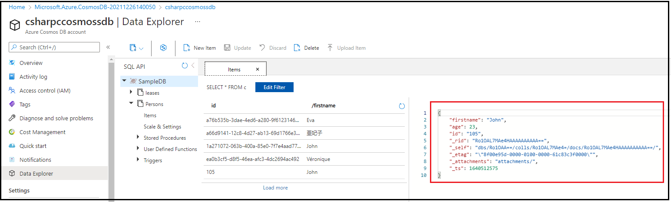Collapse the SampleDB database node

(125, 81)
